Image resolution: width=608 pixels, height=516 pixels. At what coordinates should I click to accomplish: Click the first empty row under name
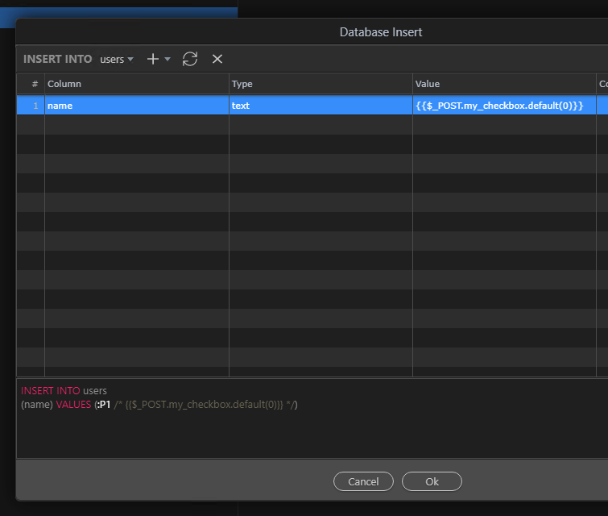(x=135, y=125)
